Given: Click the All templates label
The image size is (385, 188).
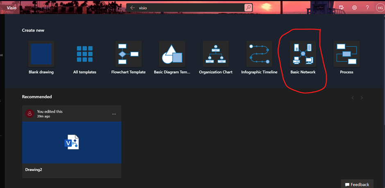Looking at the screenshot, I should [x=85, y=72].
